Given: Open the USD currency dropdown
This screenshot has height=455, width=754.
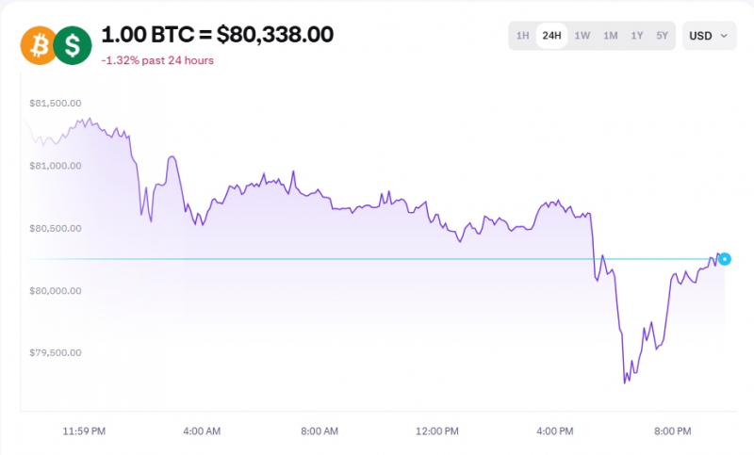Looking at the screenshot, I should coord(710,36).
